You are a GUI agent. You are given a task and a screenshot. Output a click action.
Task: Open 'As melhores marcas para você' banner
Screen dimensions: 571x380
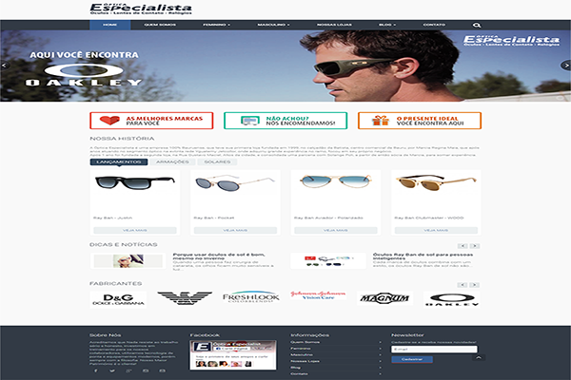pyautogui.click(x=151, y=121)
